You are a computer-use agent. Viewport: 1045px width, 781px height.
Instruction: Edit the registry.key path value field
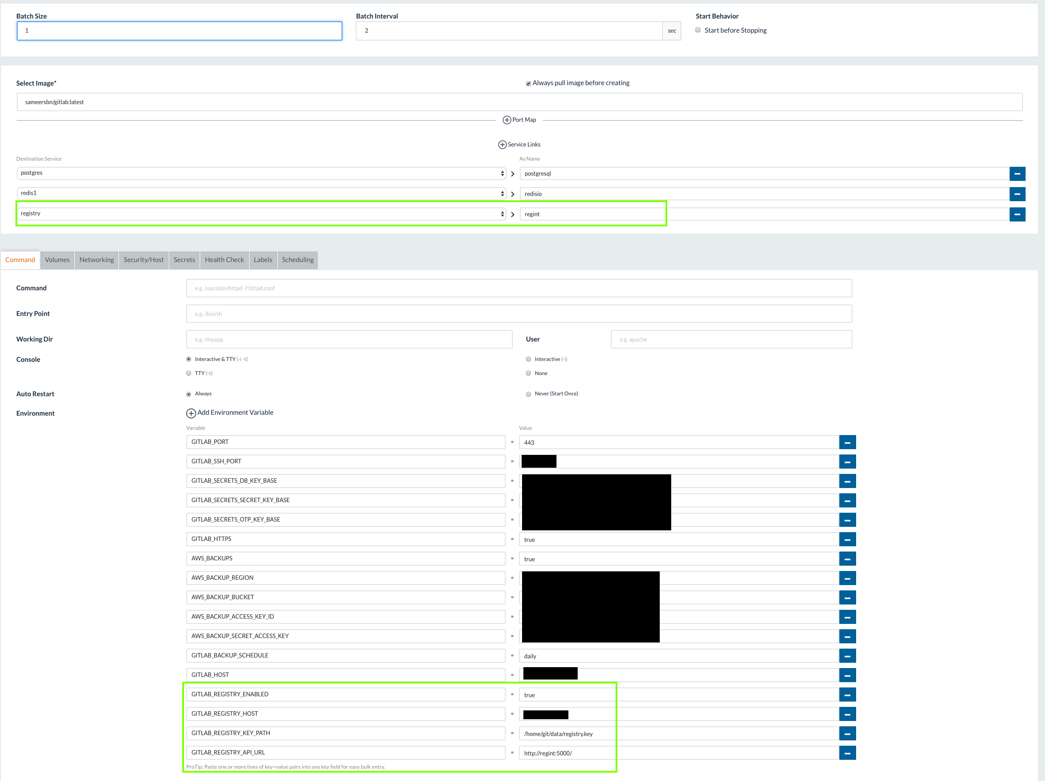pyautogui.click(x=679, y=733)
